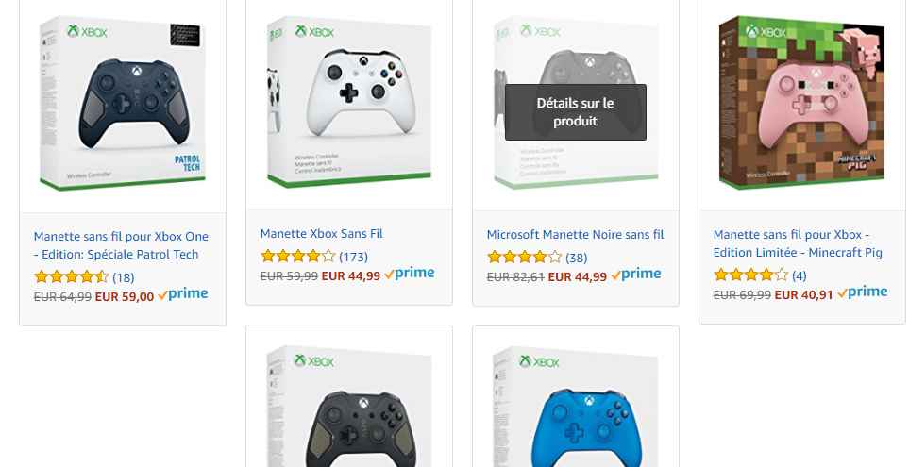Screen dimensions: 909x467
Task: Open the blue Xbox controller product image
Action: (575, 407)
